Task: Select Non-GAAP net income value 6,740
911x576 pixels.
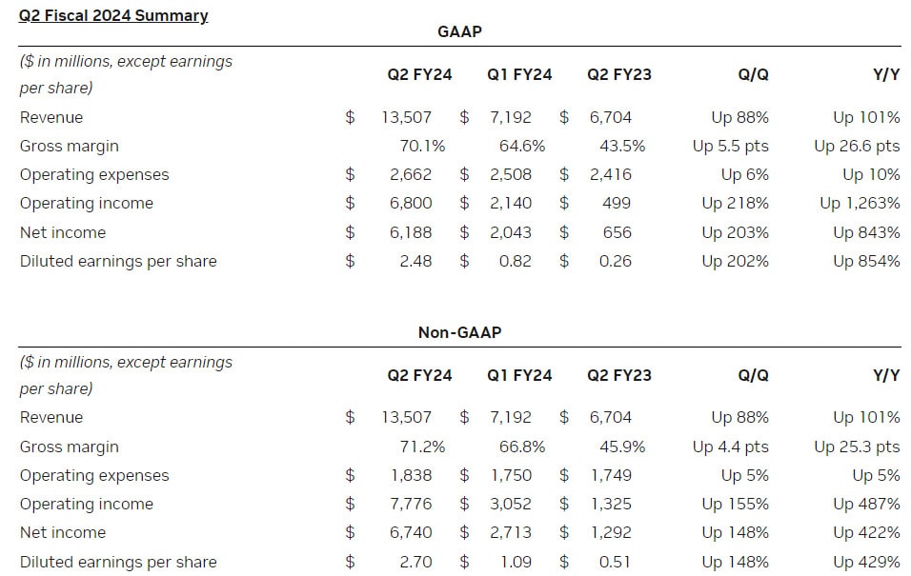Action: point(410,532)
